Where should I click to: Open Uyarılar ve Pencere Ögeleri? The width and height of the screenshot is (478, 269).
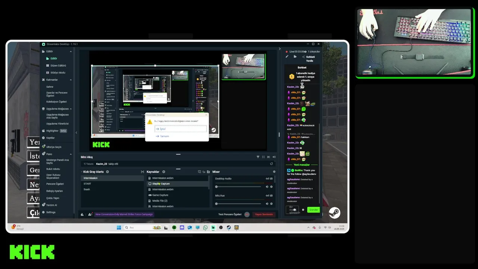[57, 94]
